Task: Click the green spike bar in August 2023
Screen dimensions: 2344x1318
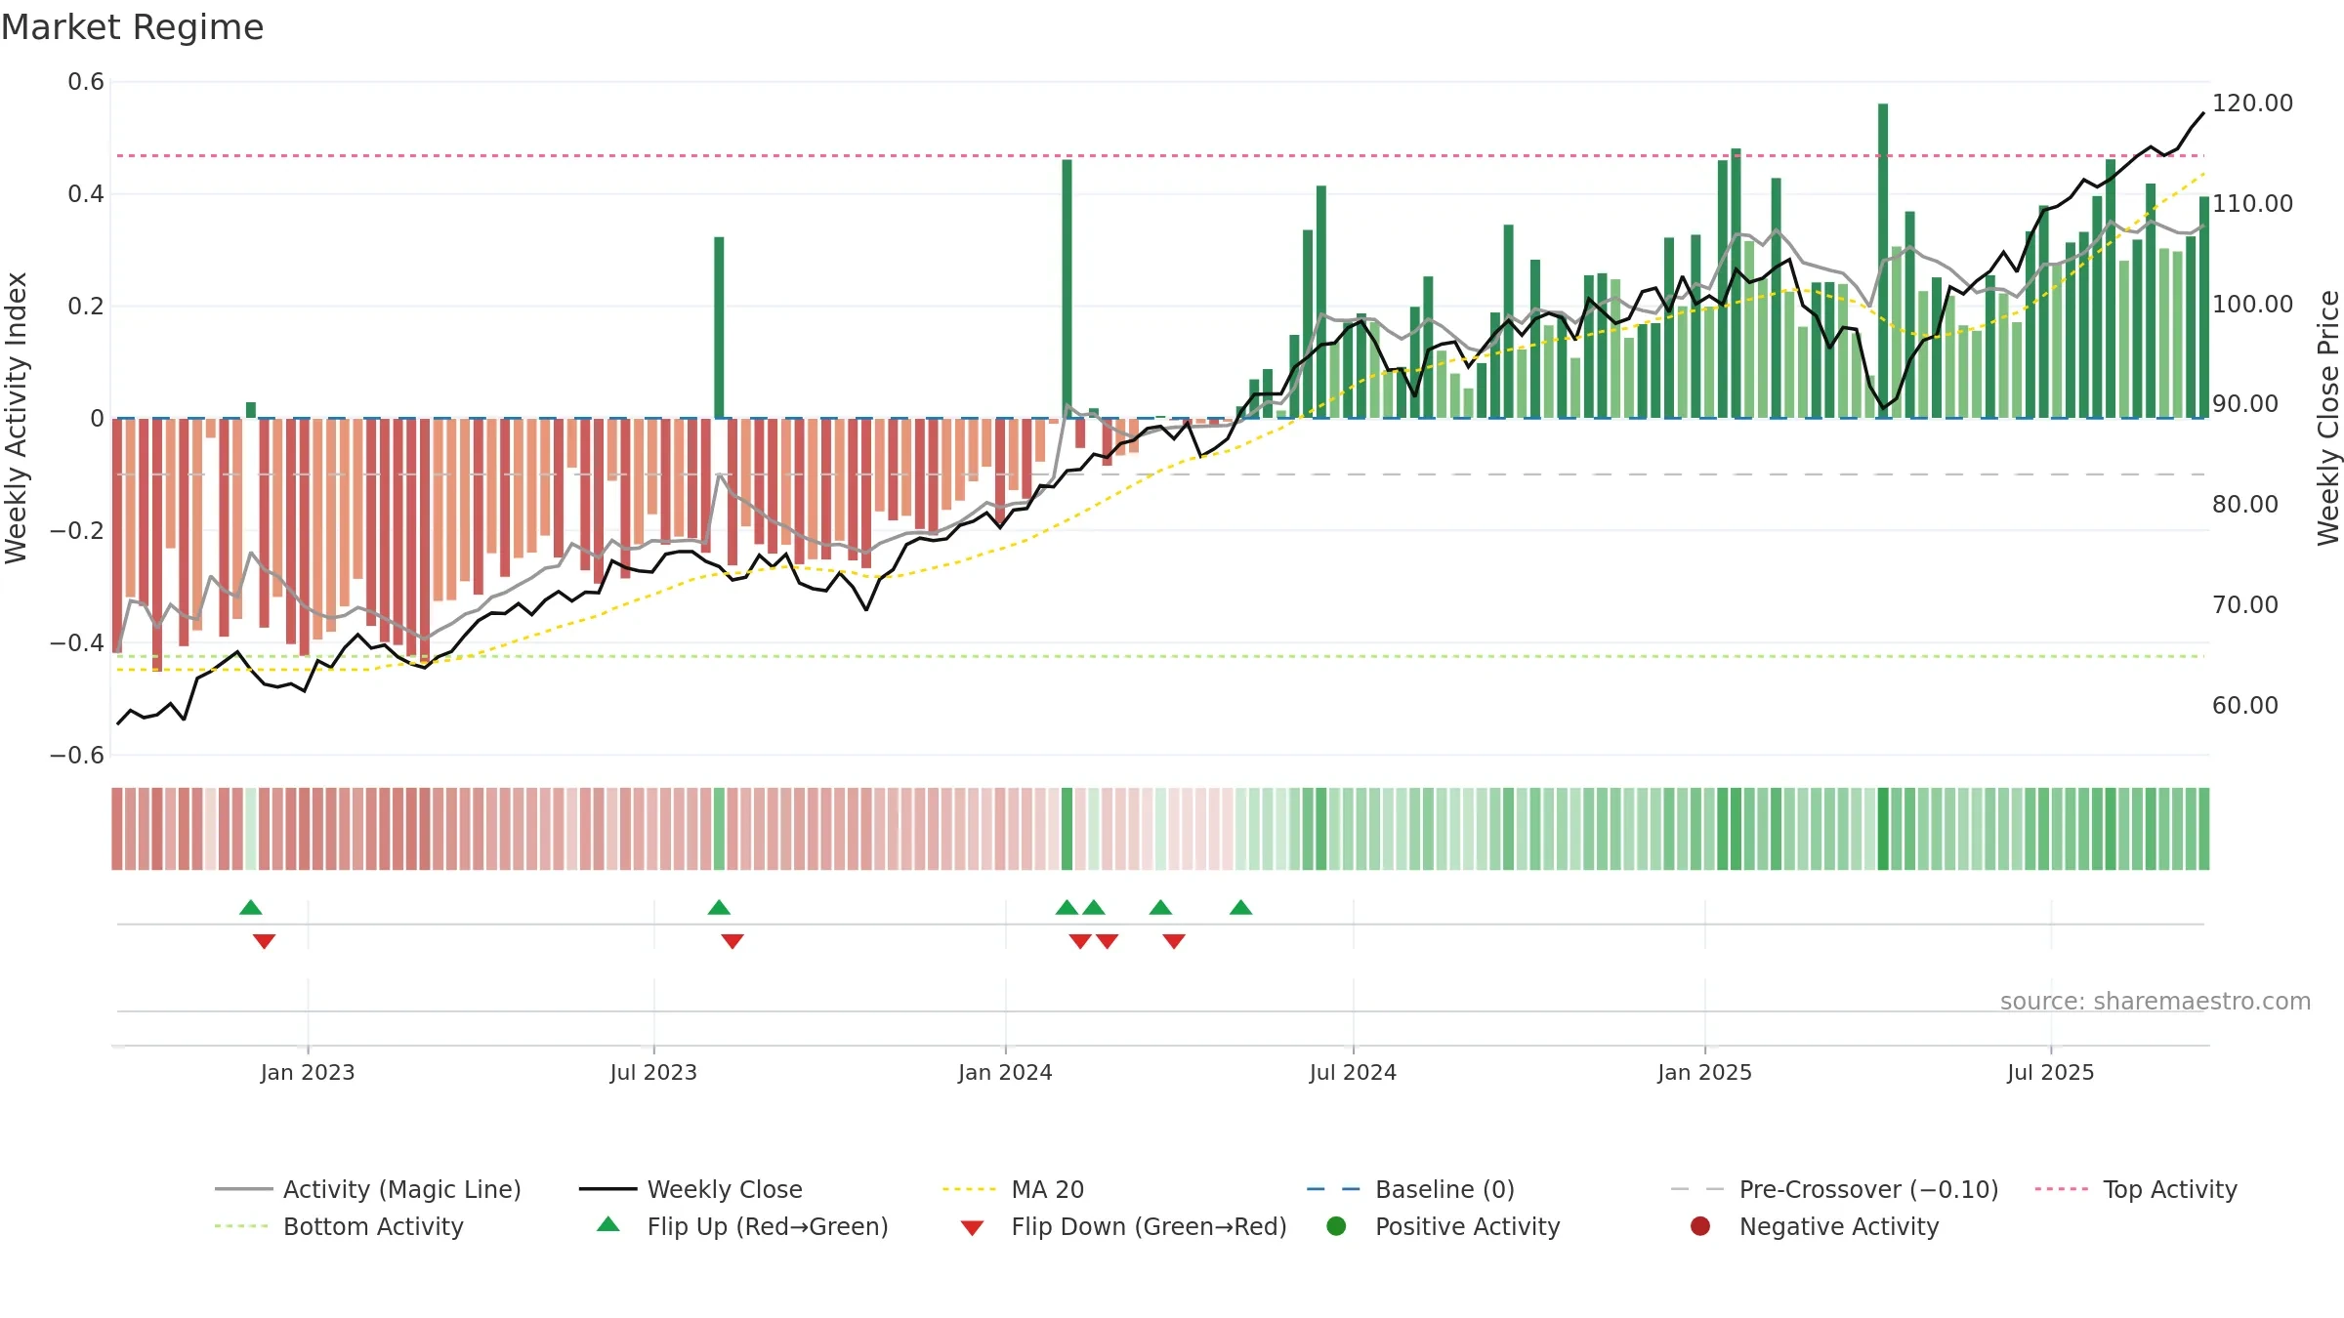Action: click(719, 327)
